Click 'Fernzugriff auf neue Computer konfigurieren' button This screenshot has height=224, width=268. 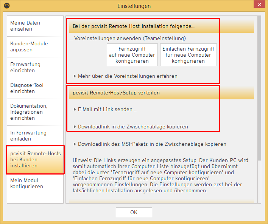pyautogui.click(x=132, y=55)
